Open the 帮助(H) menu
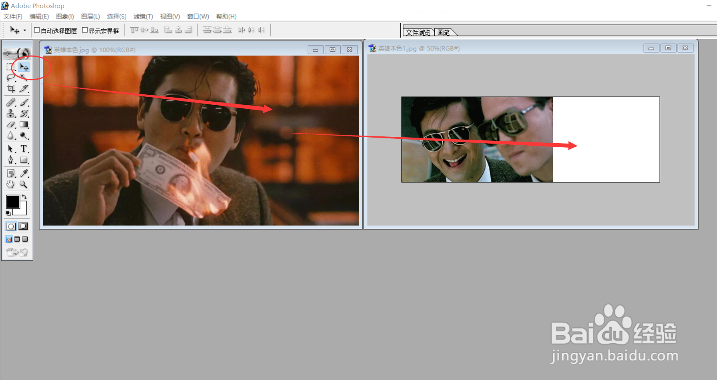Viewport: 717px width, 380px height. point(226,16)
